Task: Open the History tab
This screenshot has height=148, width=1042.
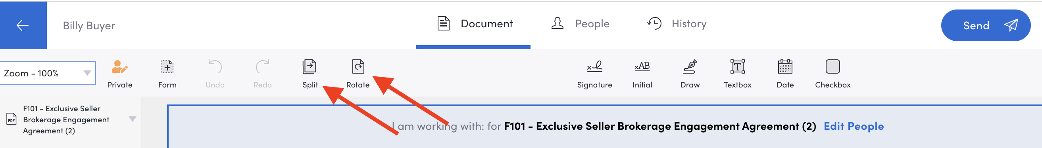Action: [676, 23]
